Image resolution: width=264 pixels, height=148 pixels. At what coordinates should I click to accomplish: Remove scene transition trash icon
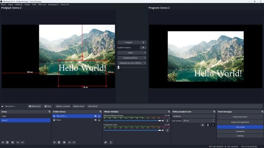[208, 125]
